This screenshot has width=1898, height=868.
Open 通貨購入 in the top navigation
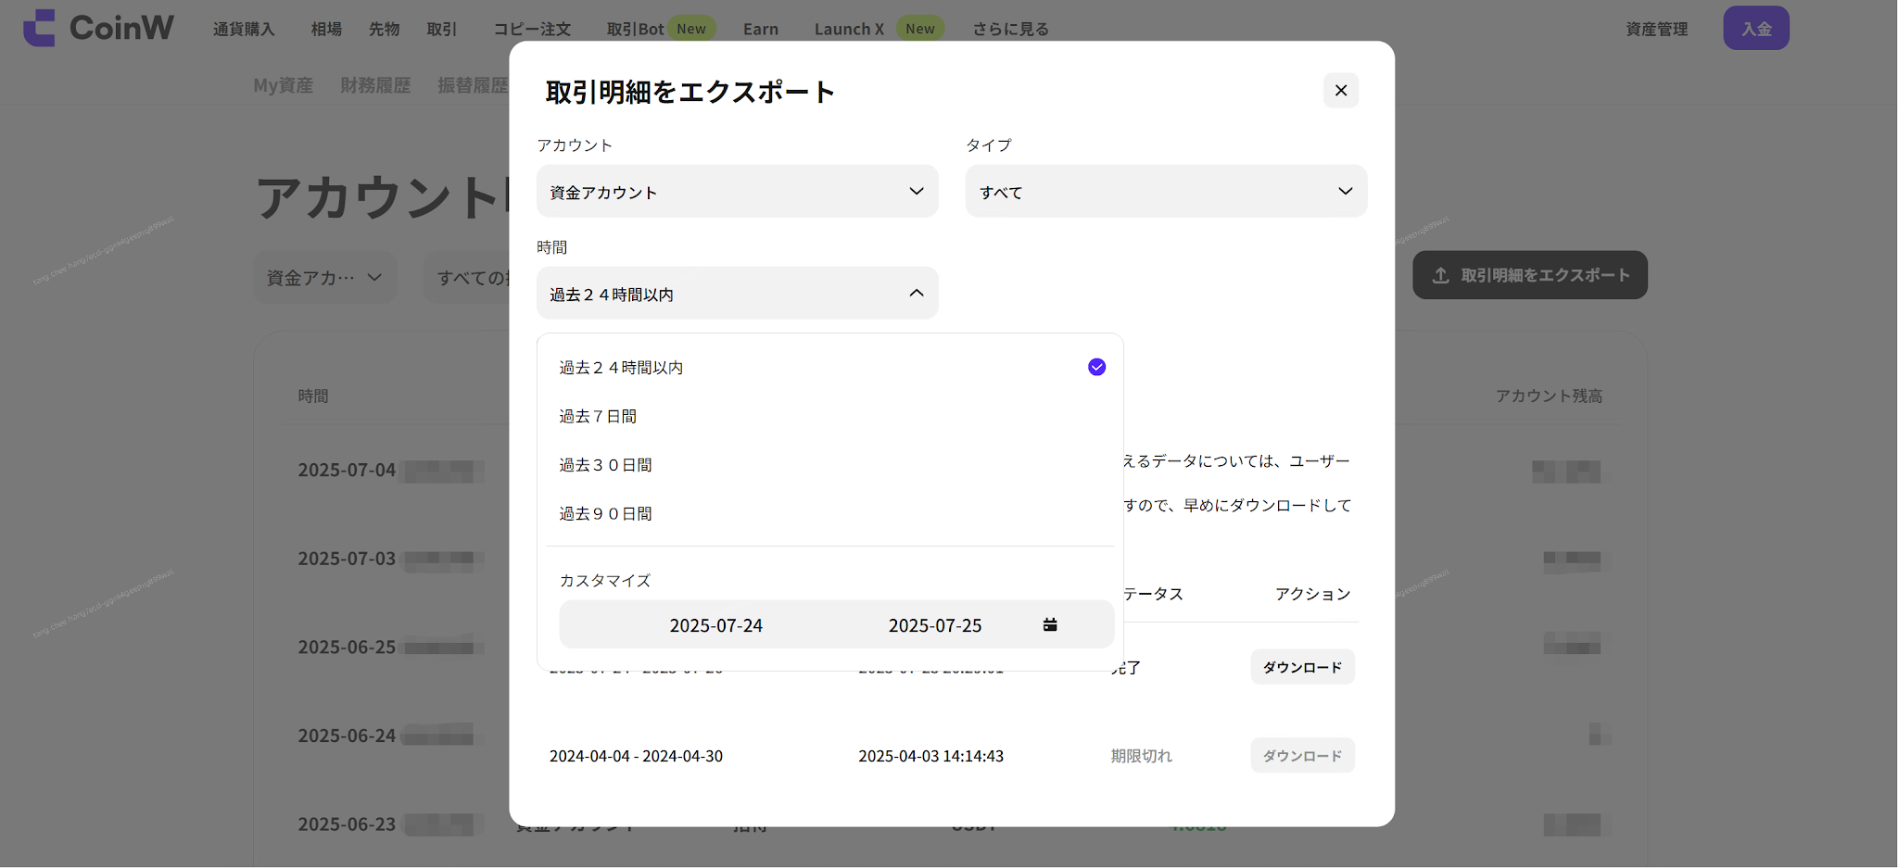(x=244, y=29)
